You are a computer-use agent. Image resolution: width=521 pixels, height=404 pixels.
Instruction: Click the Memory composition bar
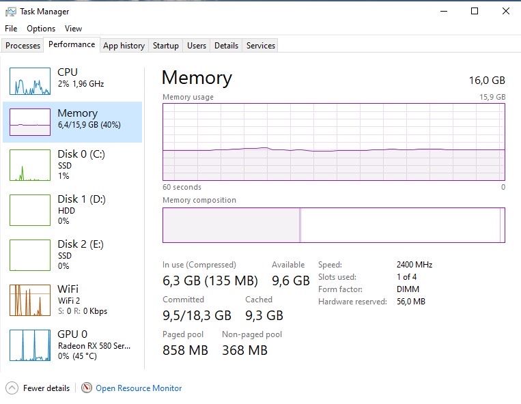[x=333, y=225]
